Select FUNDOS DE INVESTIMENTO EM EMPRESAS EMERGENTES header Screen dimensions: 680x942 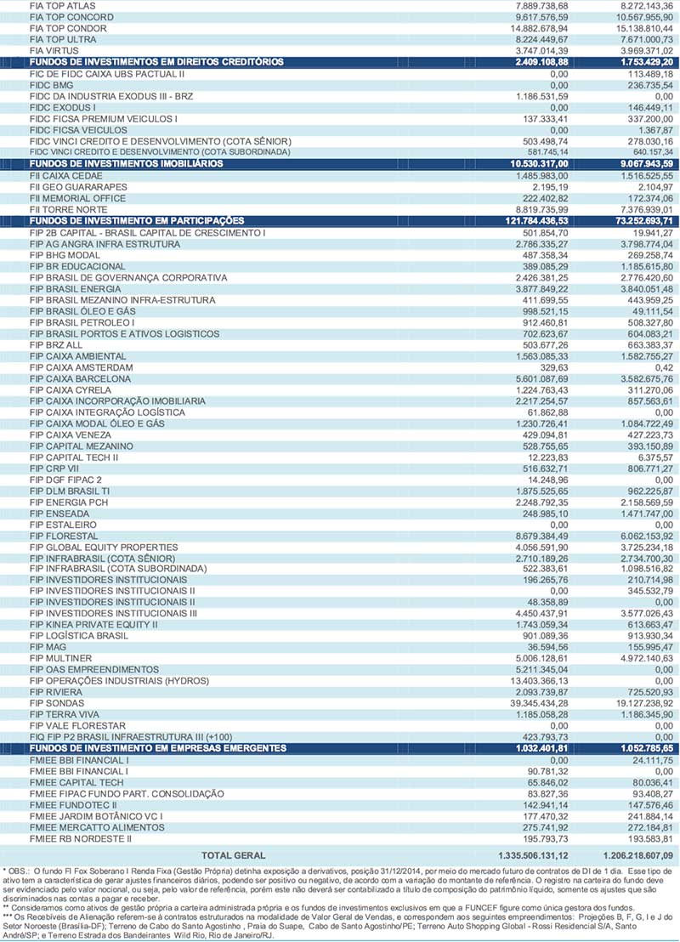pos(157,747)
